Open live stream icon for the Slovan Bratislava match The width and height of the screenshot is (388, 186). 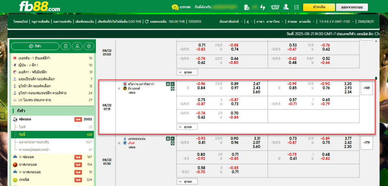click(x=172, y=84)
